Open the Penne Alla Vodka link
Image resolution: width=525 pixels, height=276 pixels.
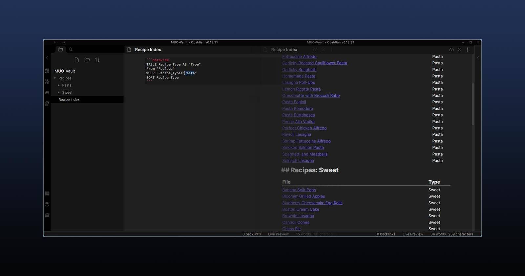[298, 122]
